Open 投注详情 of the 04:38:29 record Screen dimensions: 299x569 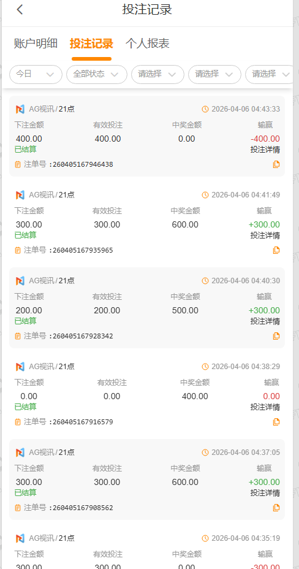tap(265, 407)
